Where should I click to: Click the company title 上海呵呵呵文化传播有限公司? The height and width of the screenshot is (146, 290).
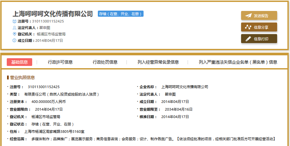[x=52, y=14]
